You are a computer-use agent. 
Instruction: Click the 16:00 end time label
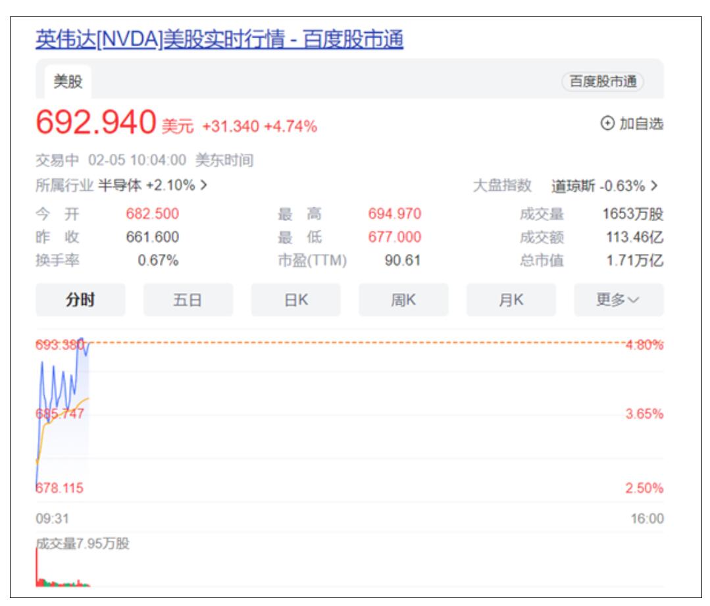pos(647,518)
